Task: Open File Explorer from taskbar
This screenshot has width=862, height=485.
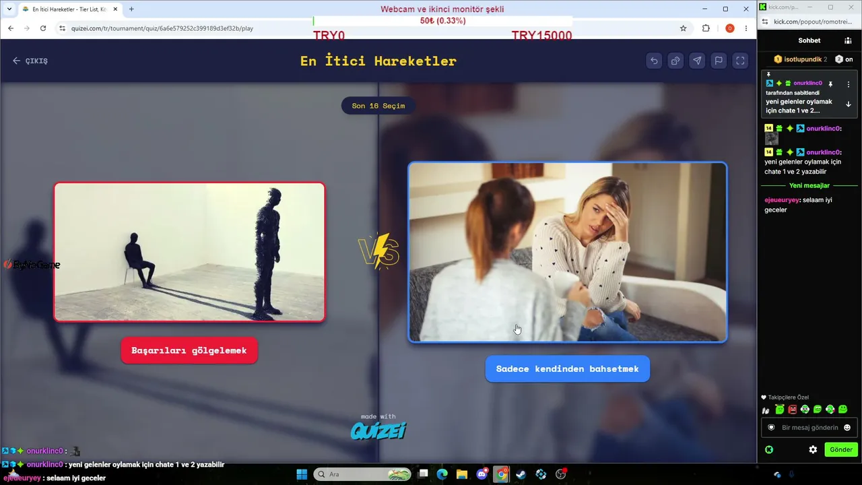Action: (x=461, y=474)
